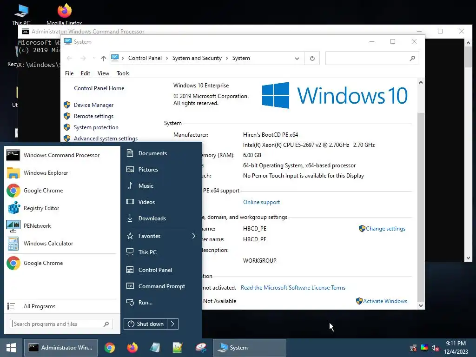
Task: Click Forward arrow in System window
Action: tap(83, 58)
